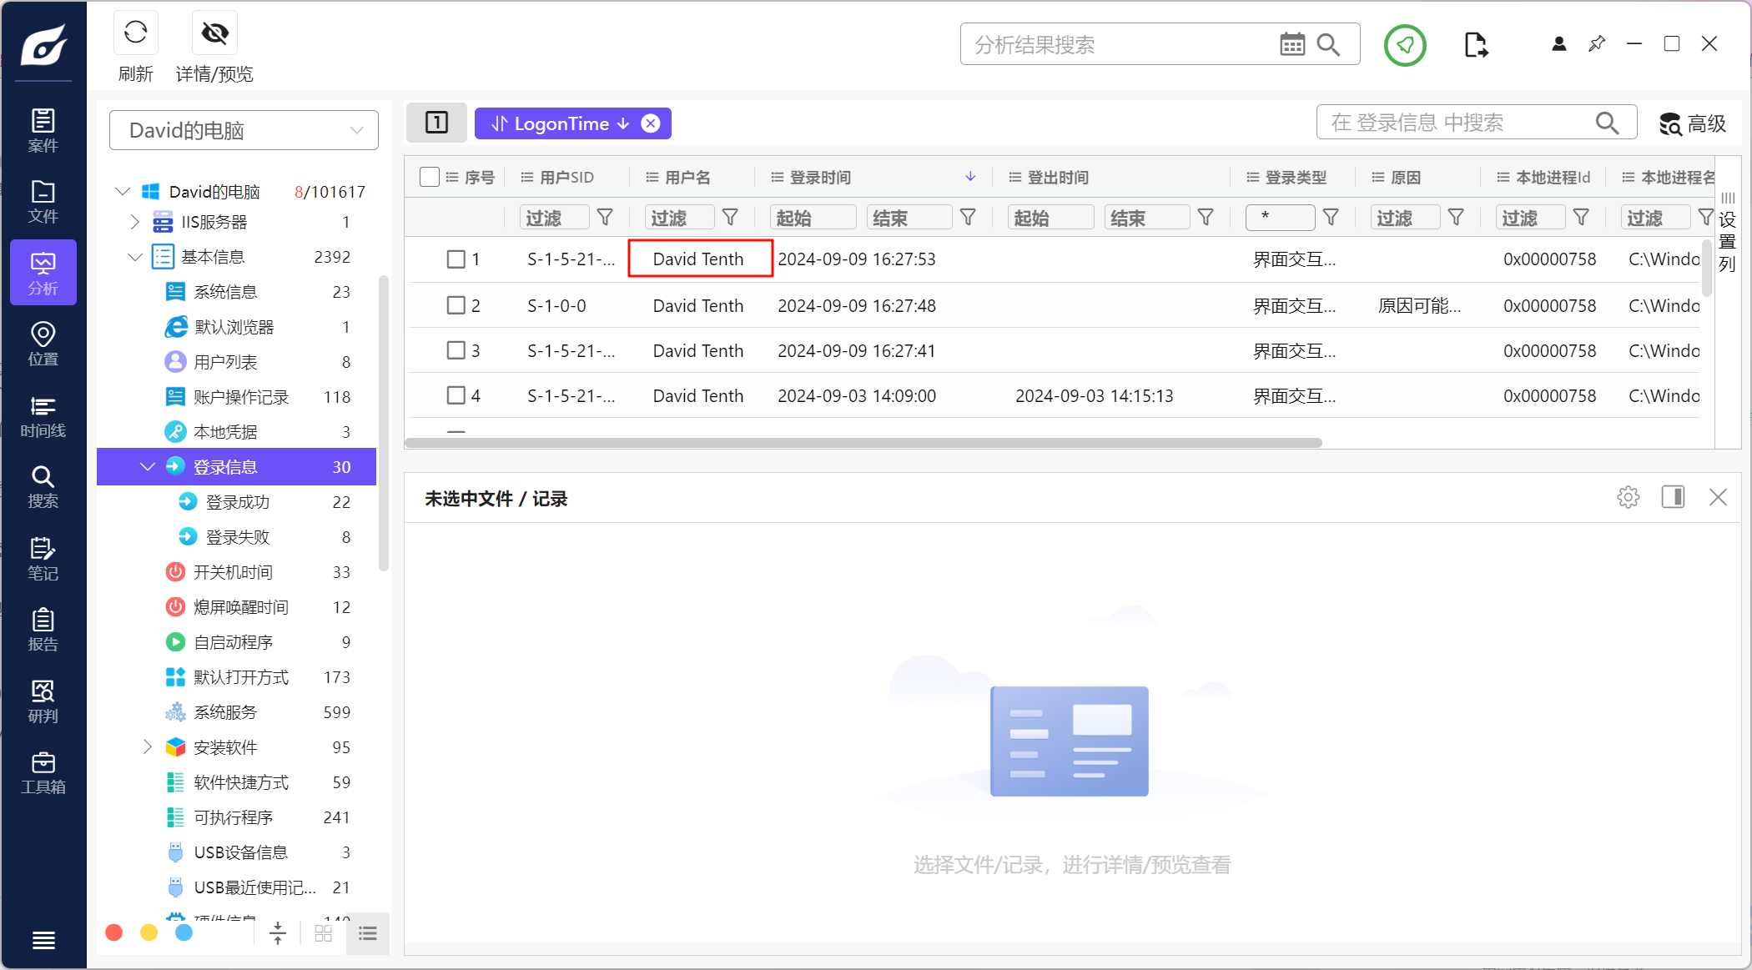Remove the LogonTime sort chip
The width and height of the screenshot is (1752, 970).
tap(651, 123)
